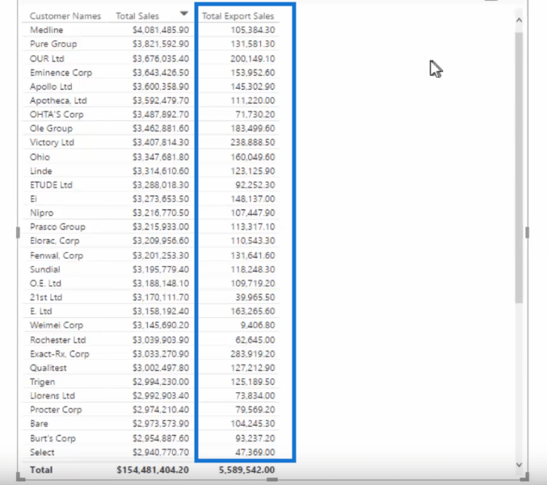Viewport: 547px width, 485px height.
Task: Select the O.E. Ltd customer name
Action: point(46,284)
